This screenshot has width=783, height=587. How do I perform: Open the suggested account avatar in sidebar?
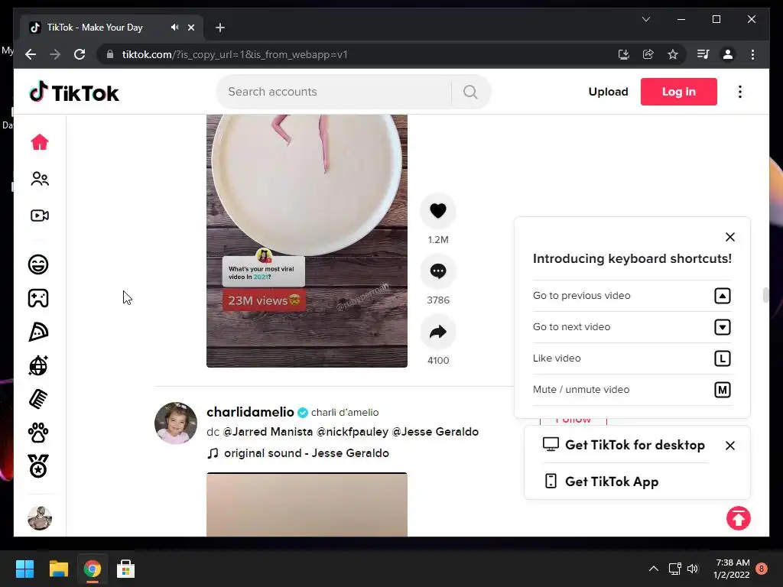pyautogui.click(x=40, y=518)
